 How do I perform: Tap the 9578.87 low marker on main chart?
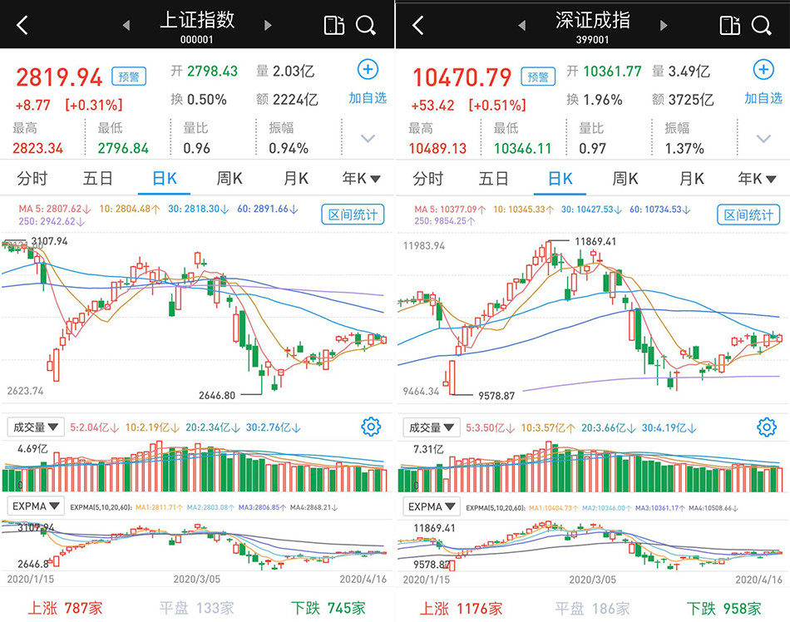[x=496, y=396]
